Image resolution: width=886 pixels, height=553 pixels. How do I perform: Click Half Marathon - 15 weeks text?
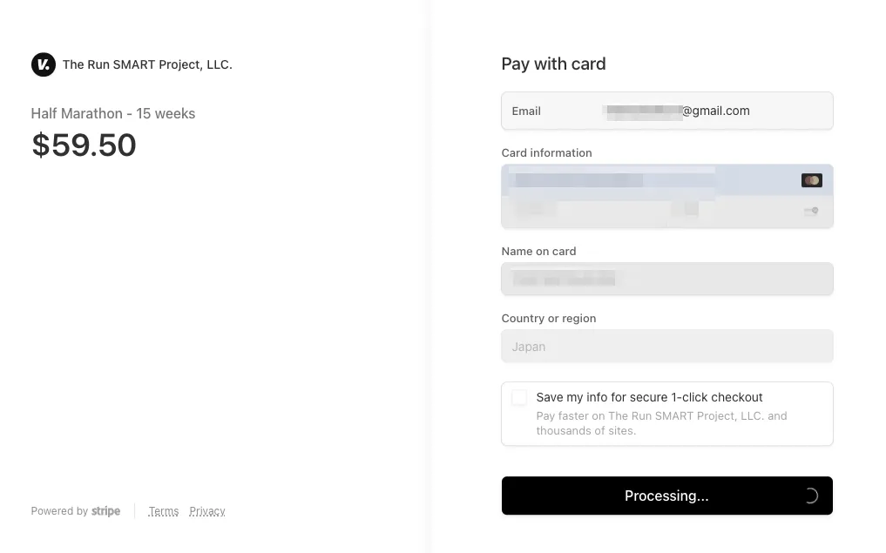pyautogui.click(x=113, y=114)
